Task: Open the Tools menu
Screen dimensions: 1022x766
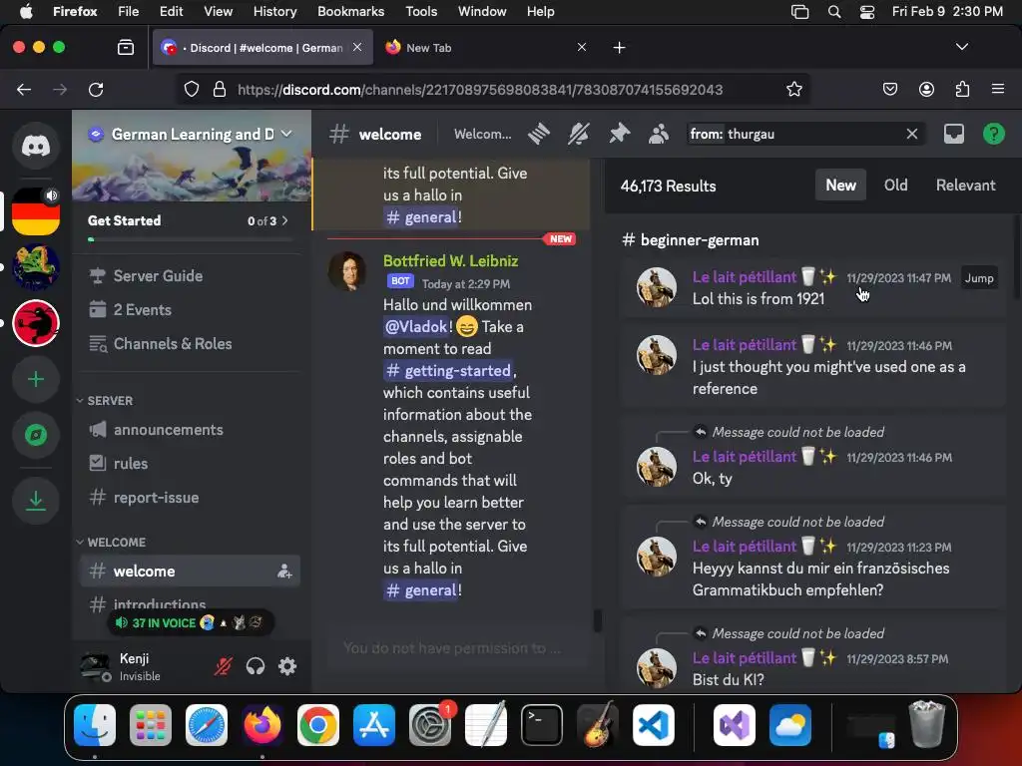Action: (421, 11)
